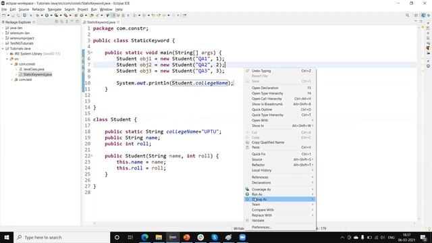
Task: Open the File menu
Action: (x=4, y=9)
